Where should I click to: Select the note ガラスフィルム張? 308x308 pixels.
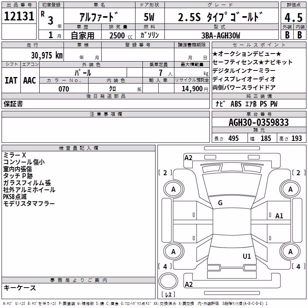click(27, 182)
